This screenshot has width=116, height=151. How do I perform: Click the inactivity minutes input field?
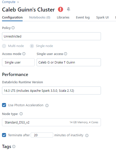(x=42, y=135)
